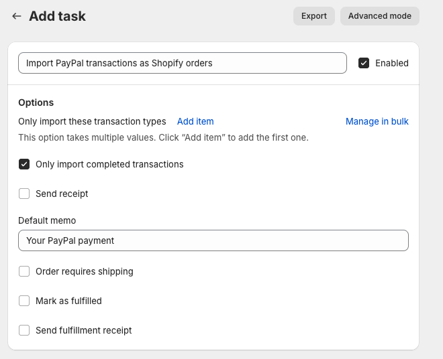Switch to Advanced mode
The height and width of the screenshot is (359, 443).
click(379, 16)
